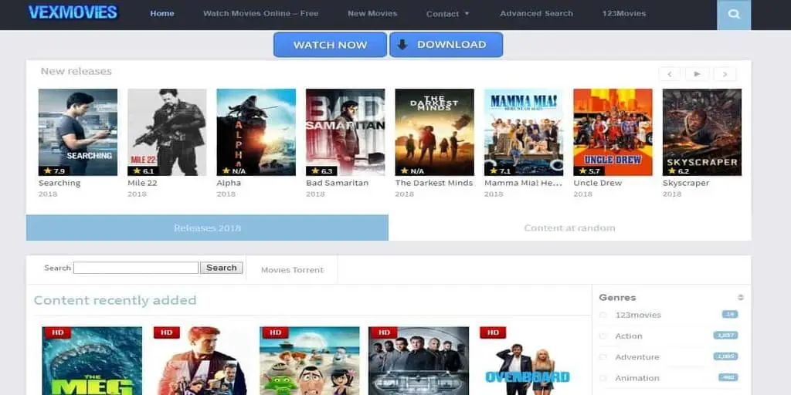Click the next arrow in New releases carousel
Image resolution: width=791 pixels, height=395 pixels.
coord(725,74)
